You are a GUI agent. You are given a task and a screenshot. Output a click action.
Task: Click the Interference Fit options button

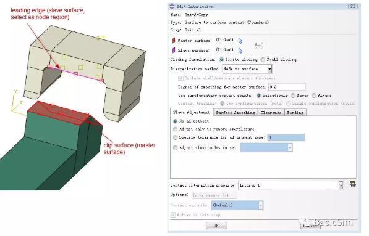point(214,195)
